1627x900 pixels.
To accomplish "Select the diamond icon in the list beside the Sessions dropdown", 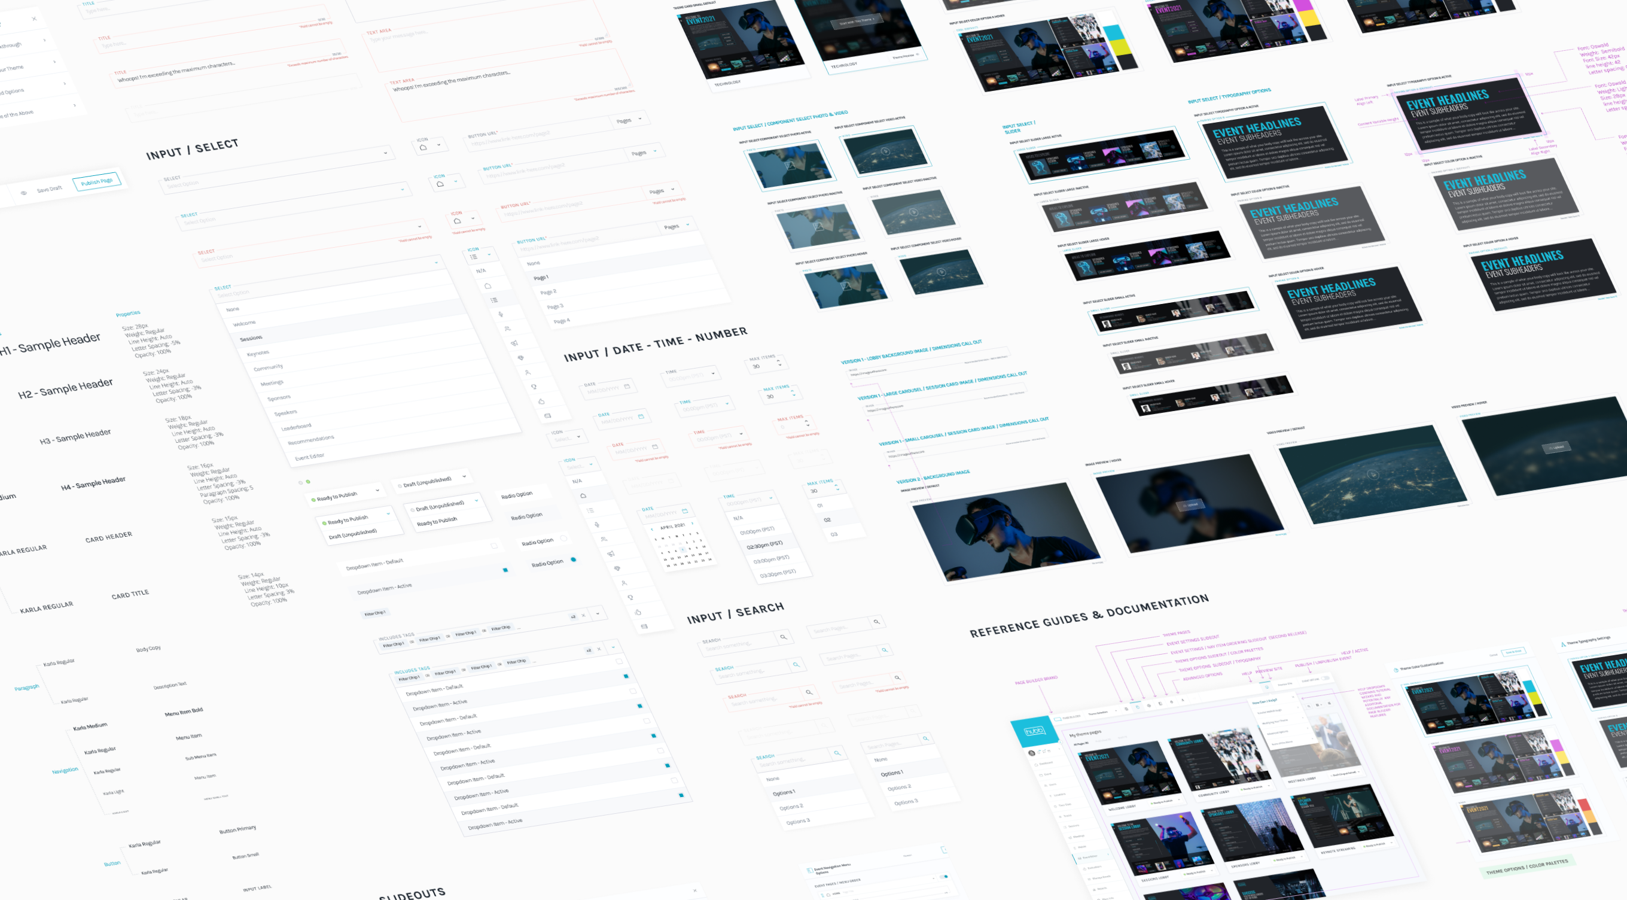I will pyautogui.click(x=521, y=358).
